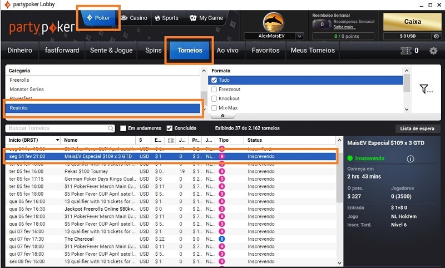The height and width of the screenshot is (268, 445).
Task: Open the My Game tab
Action: 206,18
